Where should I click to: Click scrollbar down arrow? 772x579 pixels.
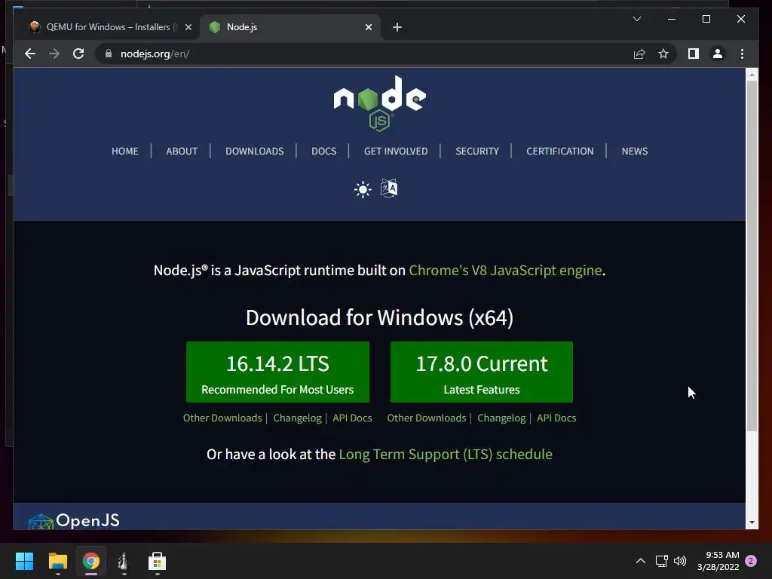tap(752, 522)
